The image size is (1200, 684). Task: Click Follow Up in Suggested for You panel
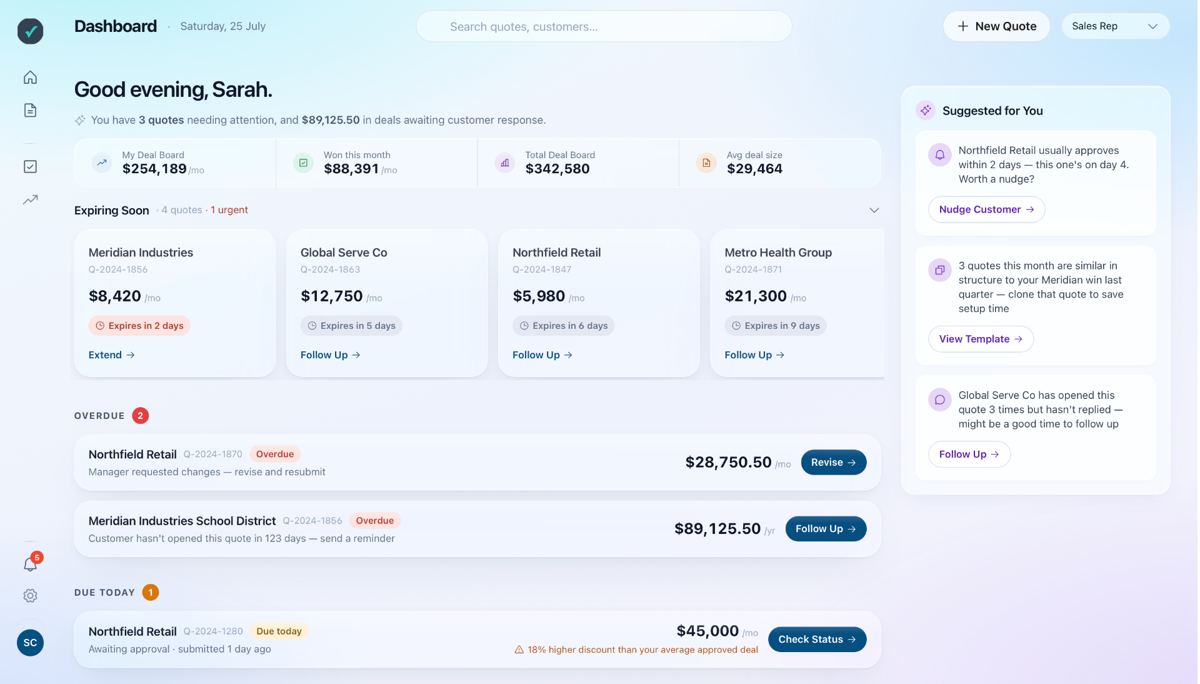[x=969, y=454]
